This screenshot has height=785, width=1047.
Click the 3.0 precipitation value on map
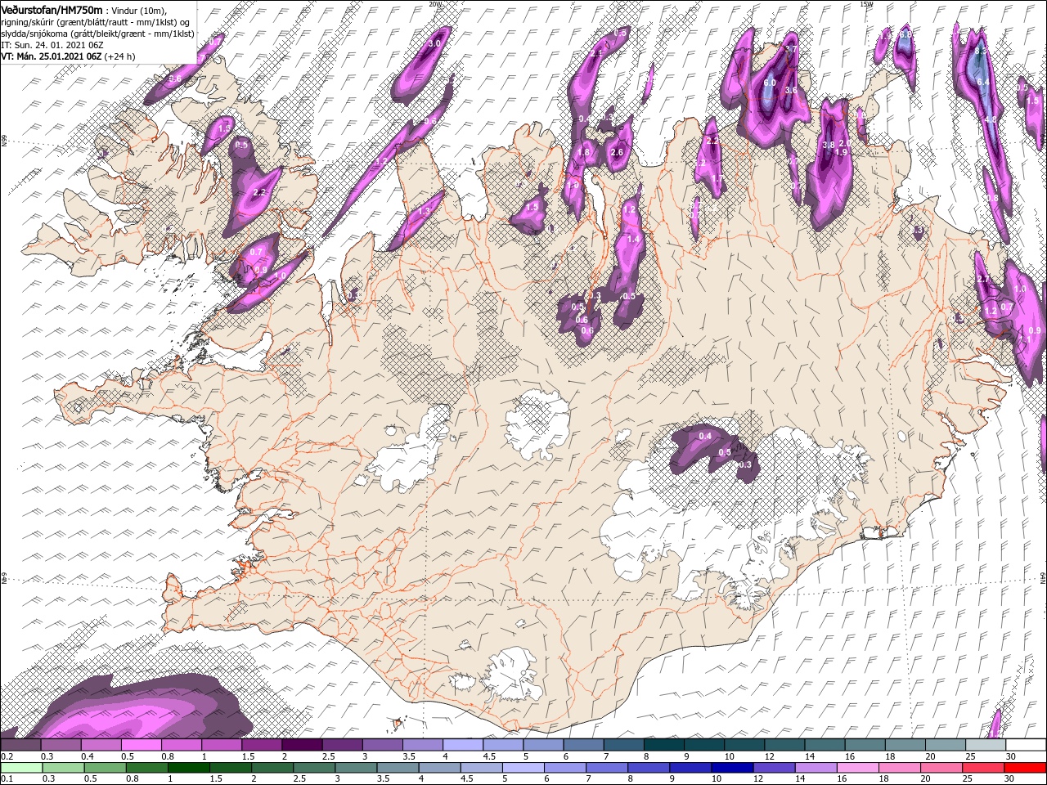[x=434, y=43]
